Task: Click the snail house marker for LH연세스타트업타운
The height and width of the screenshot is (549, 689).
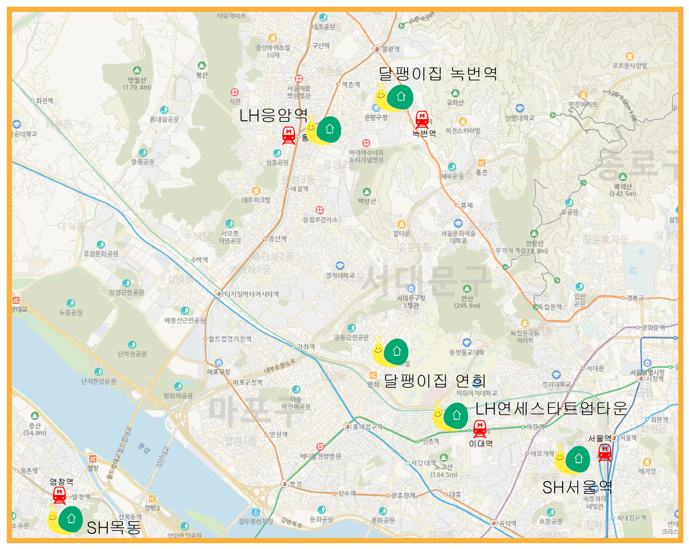Action: tap(450, 416)
